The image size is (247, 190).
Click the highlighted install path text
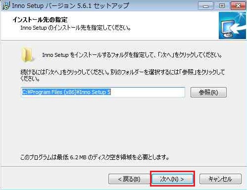pyautogui.click(x=66, y=92)
